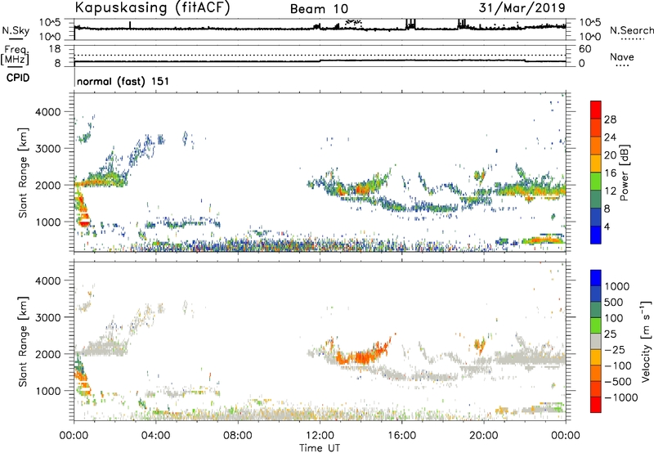Viewport: 654px width, 453px height.
Task: Click the 3000 tick in the velocity panel
Action: click(48, 317)
